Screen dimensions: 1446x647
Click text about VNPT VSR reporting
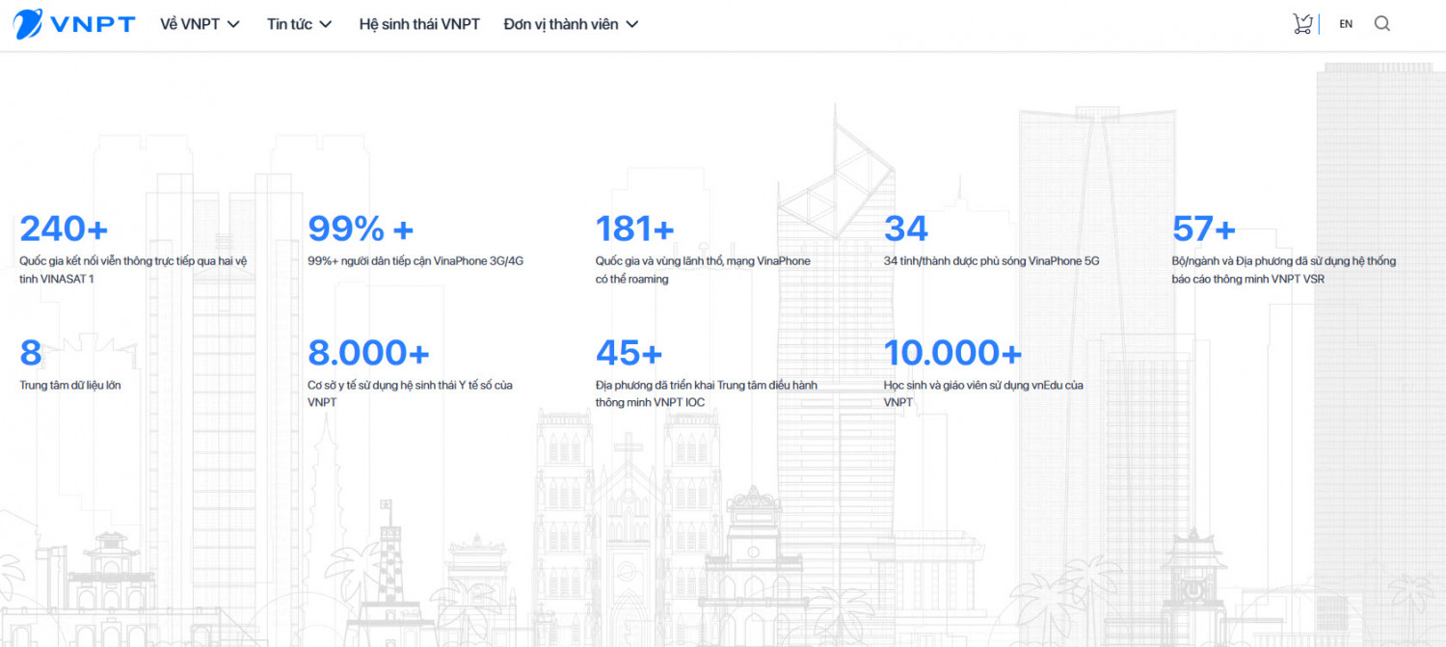[1284, 270]
